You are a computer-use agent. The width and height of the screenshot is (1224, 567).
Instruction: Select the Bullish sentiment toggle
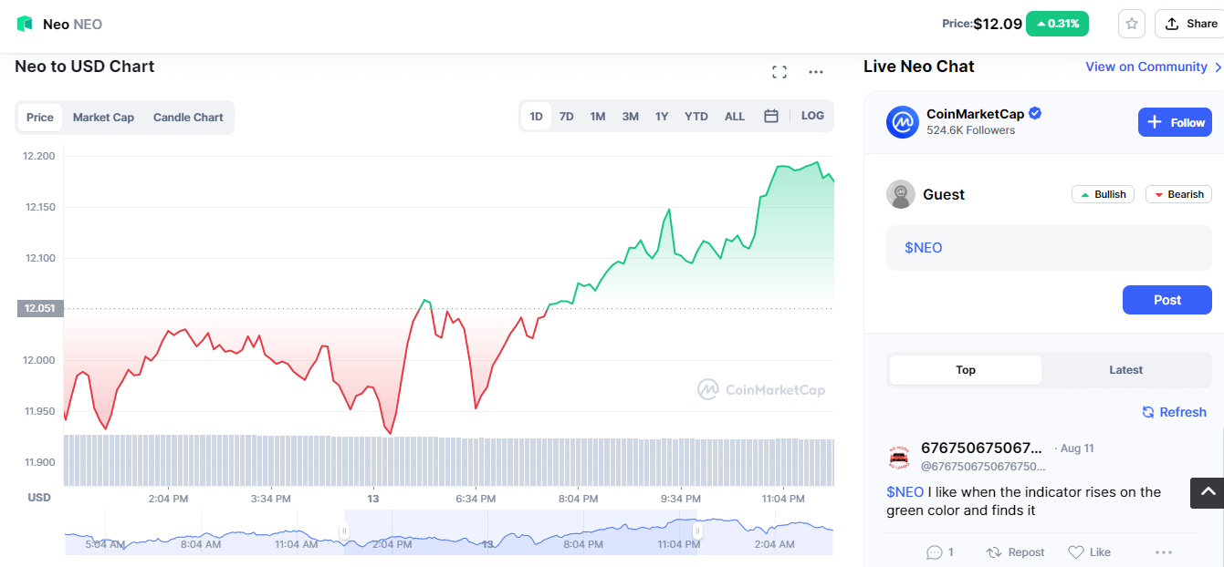(x=1103, y=194)
